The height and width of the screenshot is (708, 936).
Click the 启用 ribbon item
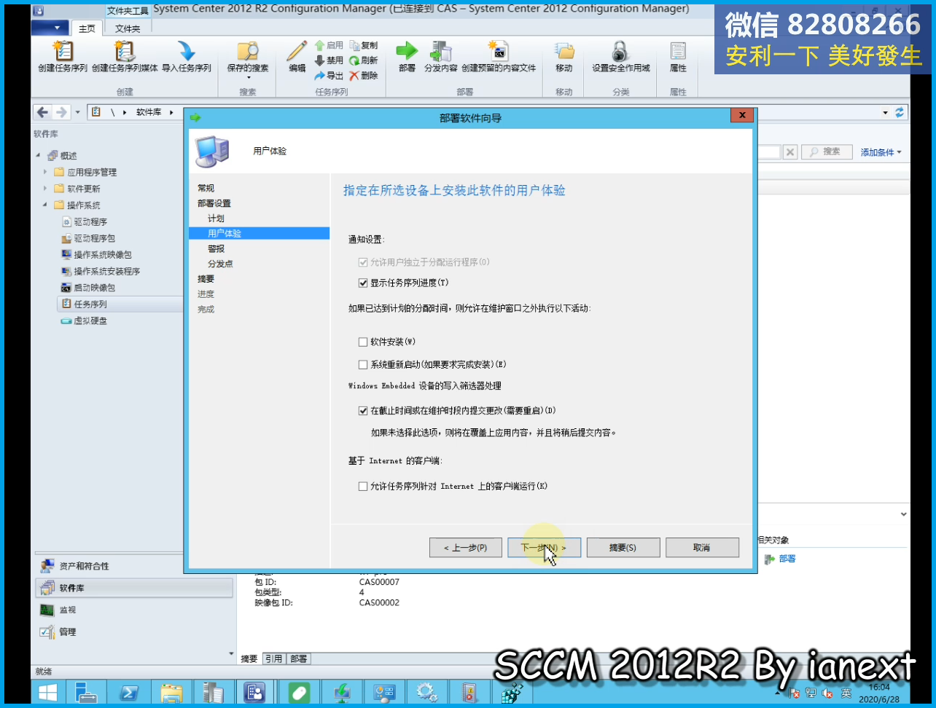coord(329,45)
